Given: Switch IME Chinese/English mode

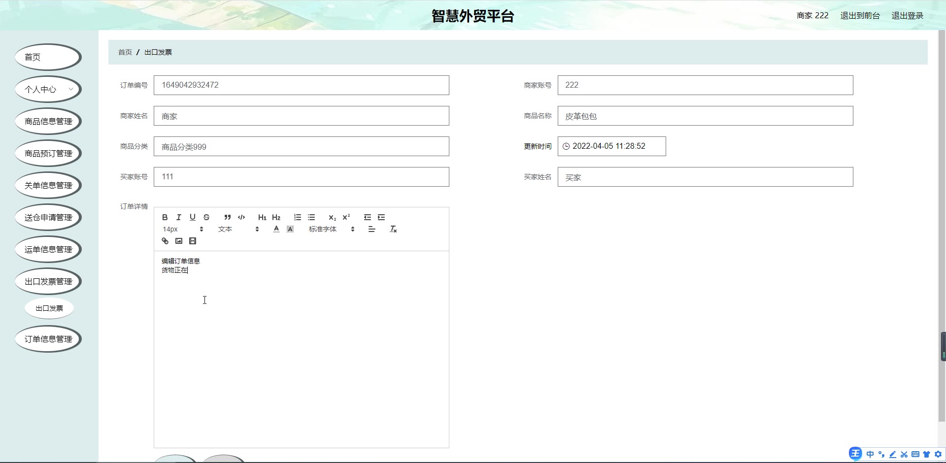Looking at the screenshot, I should (x=870, y=454).
